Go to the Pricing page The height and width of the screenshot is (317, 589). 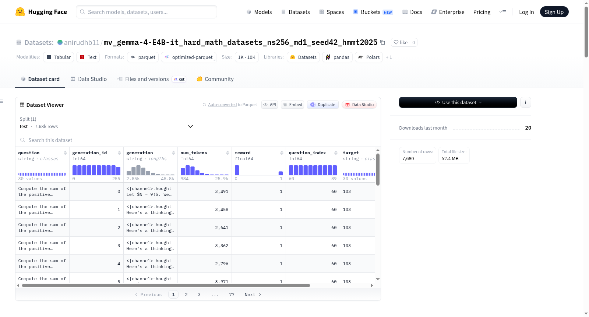point(482,12)
